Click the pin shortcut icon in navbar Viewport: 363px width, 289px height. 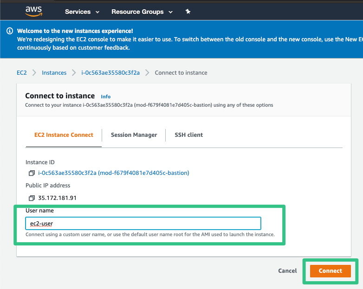coord(188,12)
